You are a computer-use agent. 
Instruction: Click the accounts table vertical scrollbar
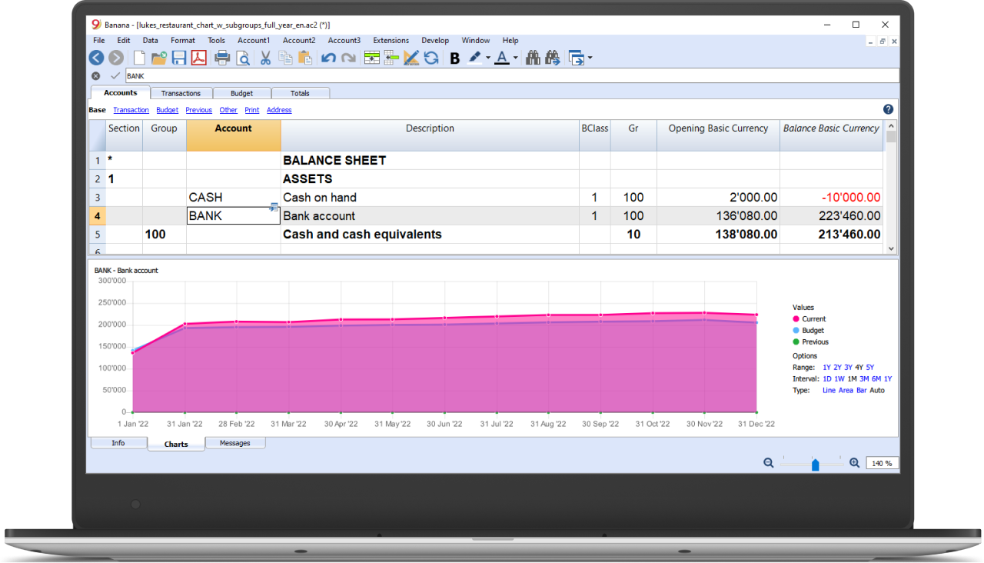[892, 187]
